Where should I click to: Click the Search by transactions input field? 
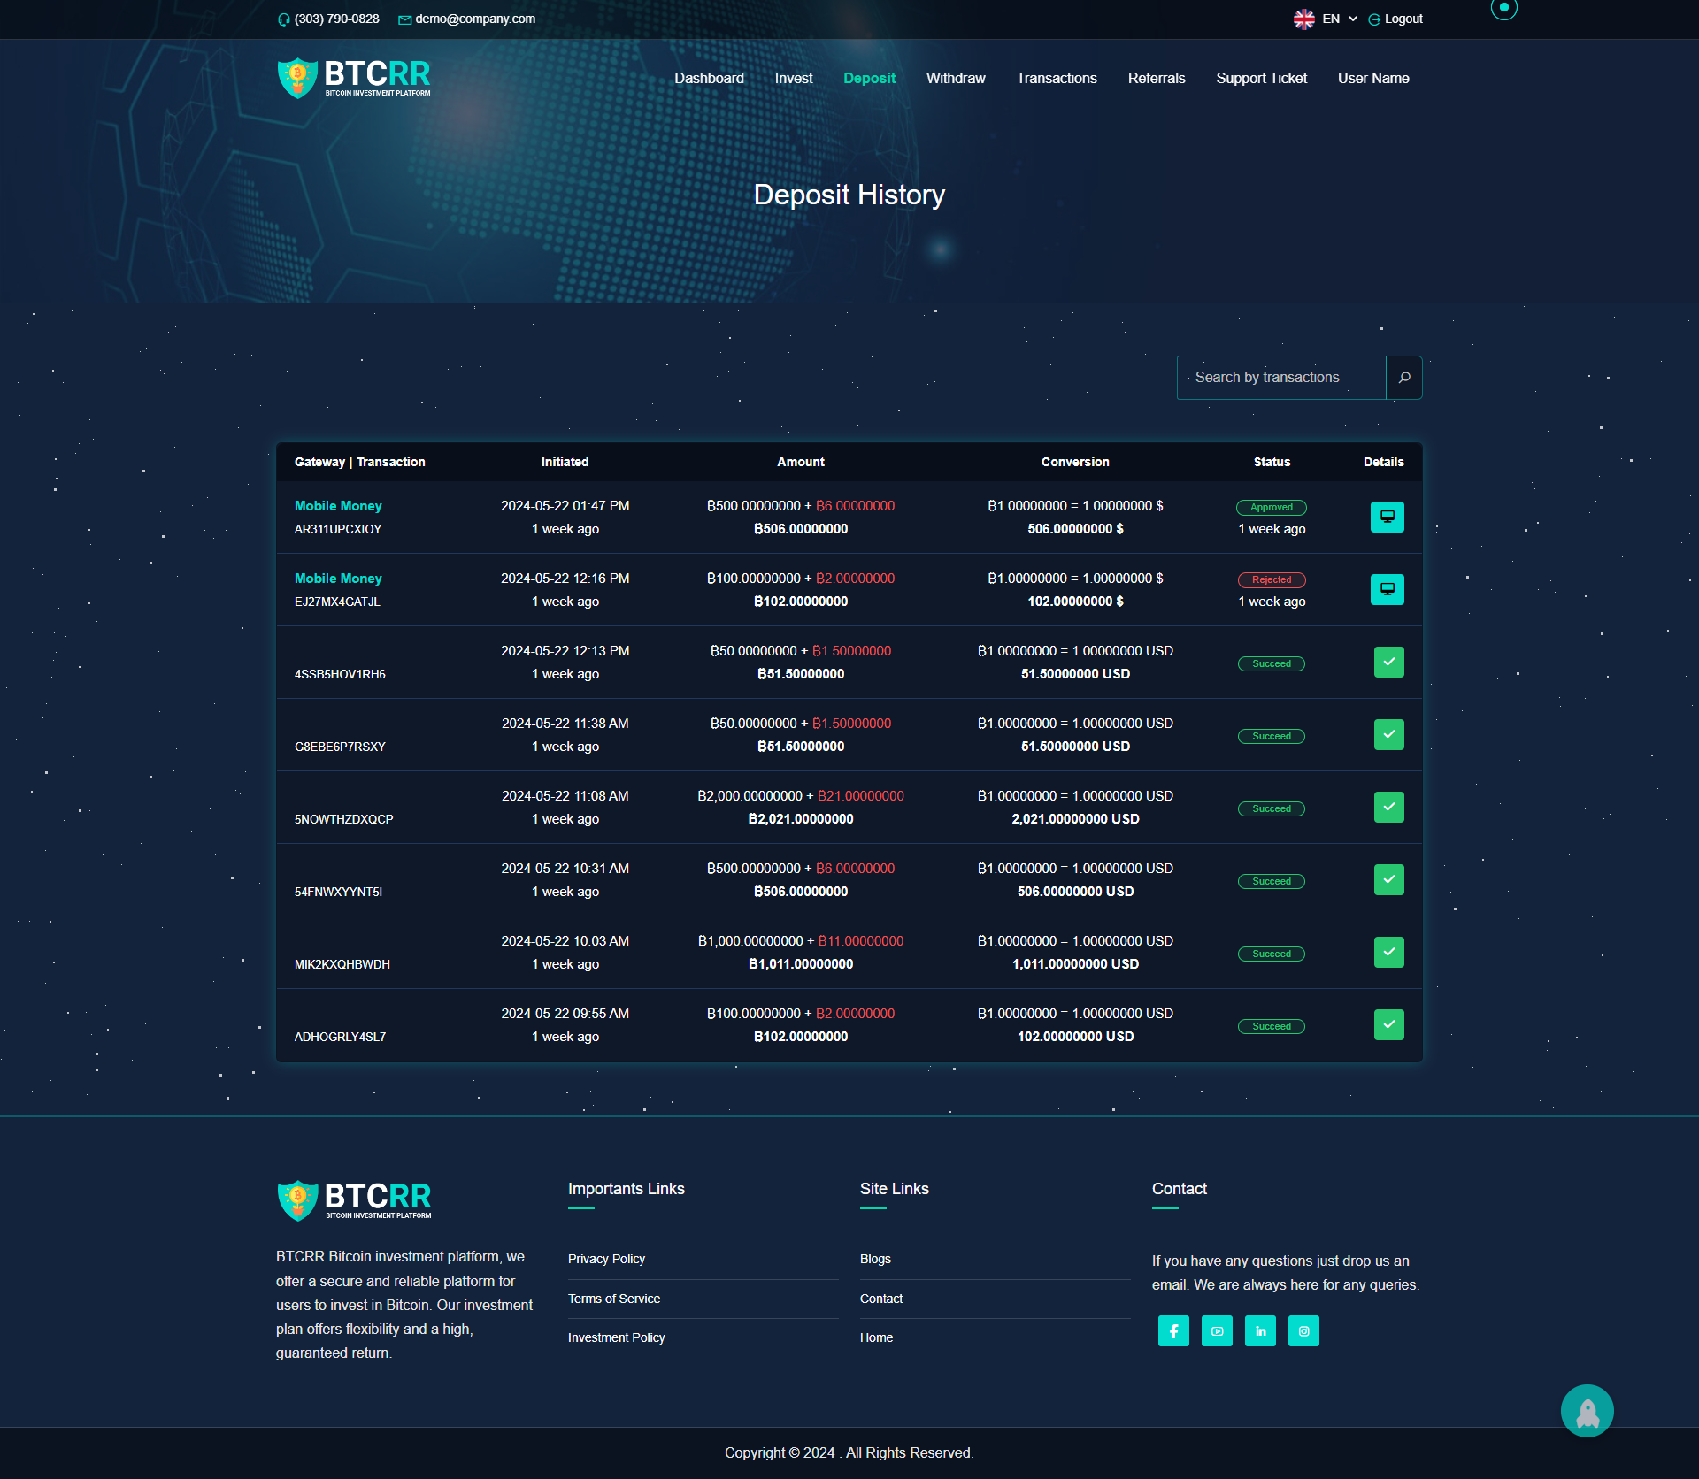tap(1280, 377)
